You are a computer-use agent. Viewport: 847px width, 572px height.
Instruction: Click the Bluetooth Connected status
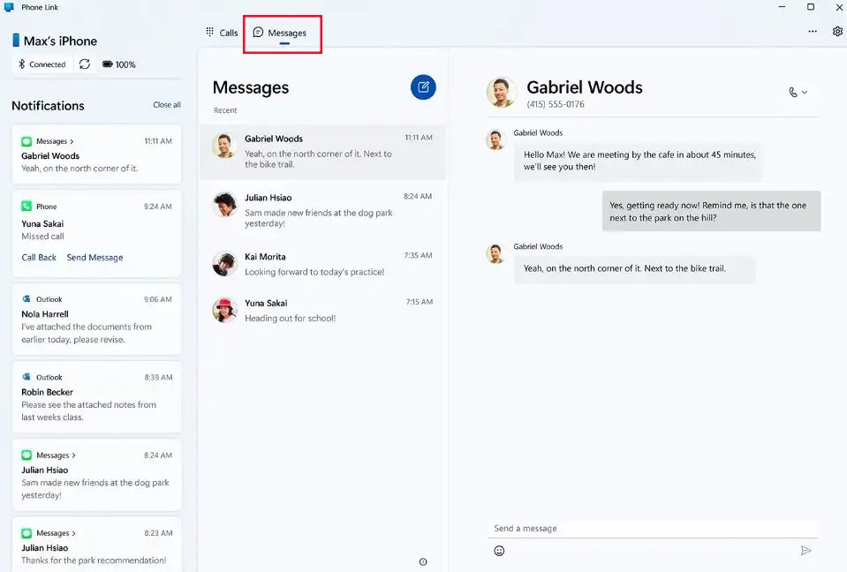click(x=42, y=64)
